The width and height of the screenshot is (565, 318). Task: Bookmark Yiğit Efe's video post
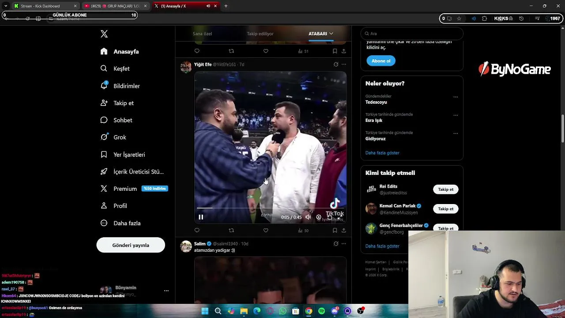click(x=335, y=231)
